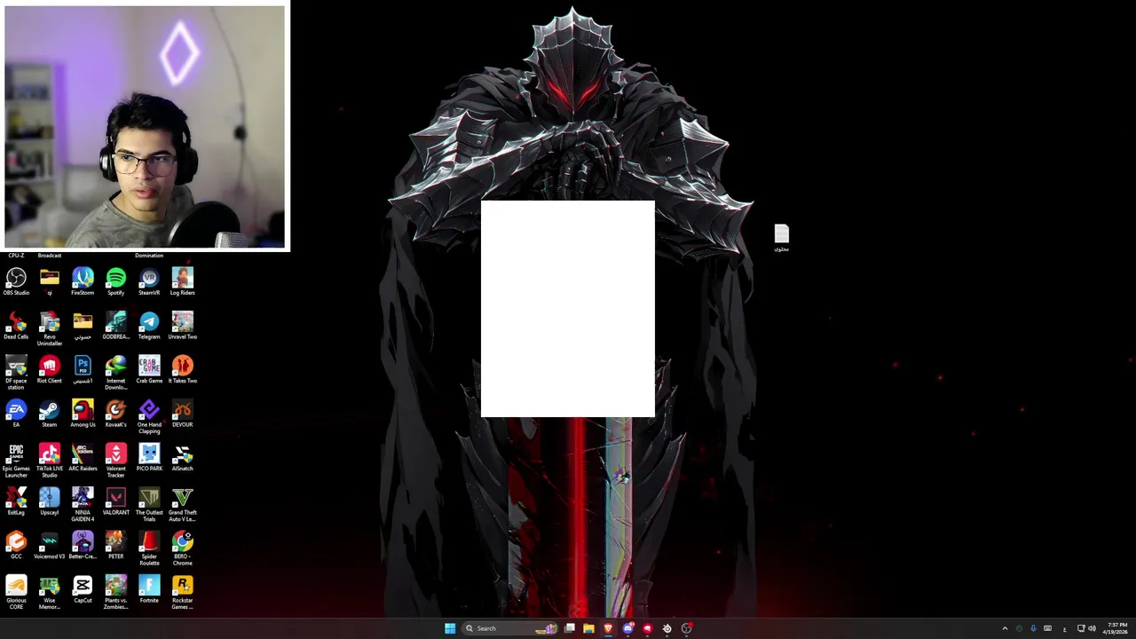This screenshot has width=1136, height=639.
Task: Select the AISnatch desktop shortcut
Action: 182,458
